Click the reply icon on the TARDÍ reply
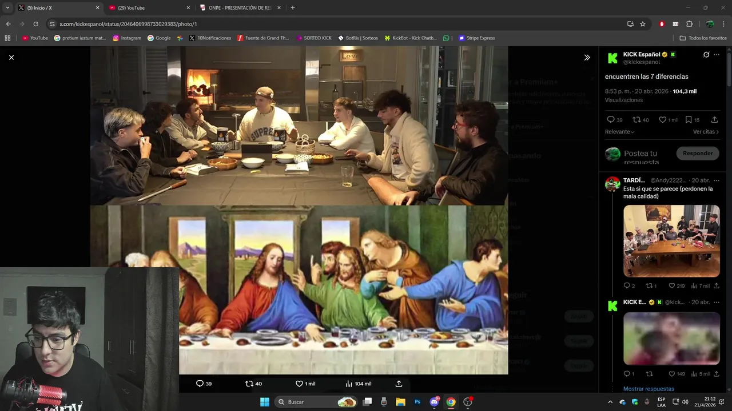 click(627, 285)
